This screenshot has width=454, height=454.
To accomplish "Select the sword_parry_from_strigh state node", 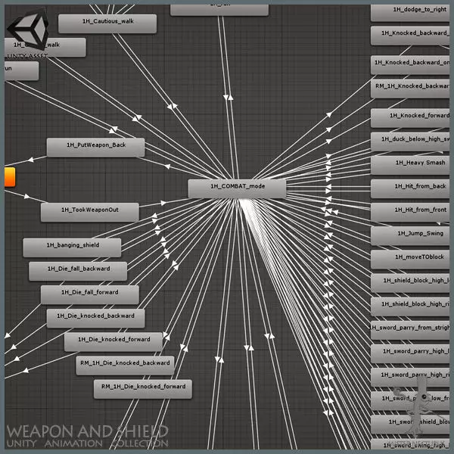I will pyautogui.click(x=410, y=330).
